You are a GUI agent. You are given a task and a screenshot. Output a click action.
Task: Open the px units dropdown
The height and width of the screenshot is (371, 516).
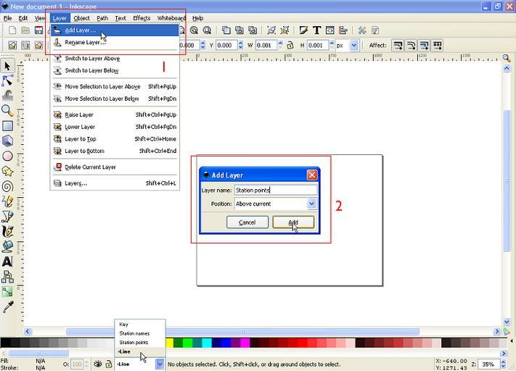click(354, 46)
